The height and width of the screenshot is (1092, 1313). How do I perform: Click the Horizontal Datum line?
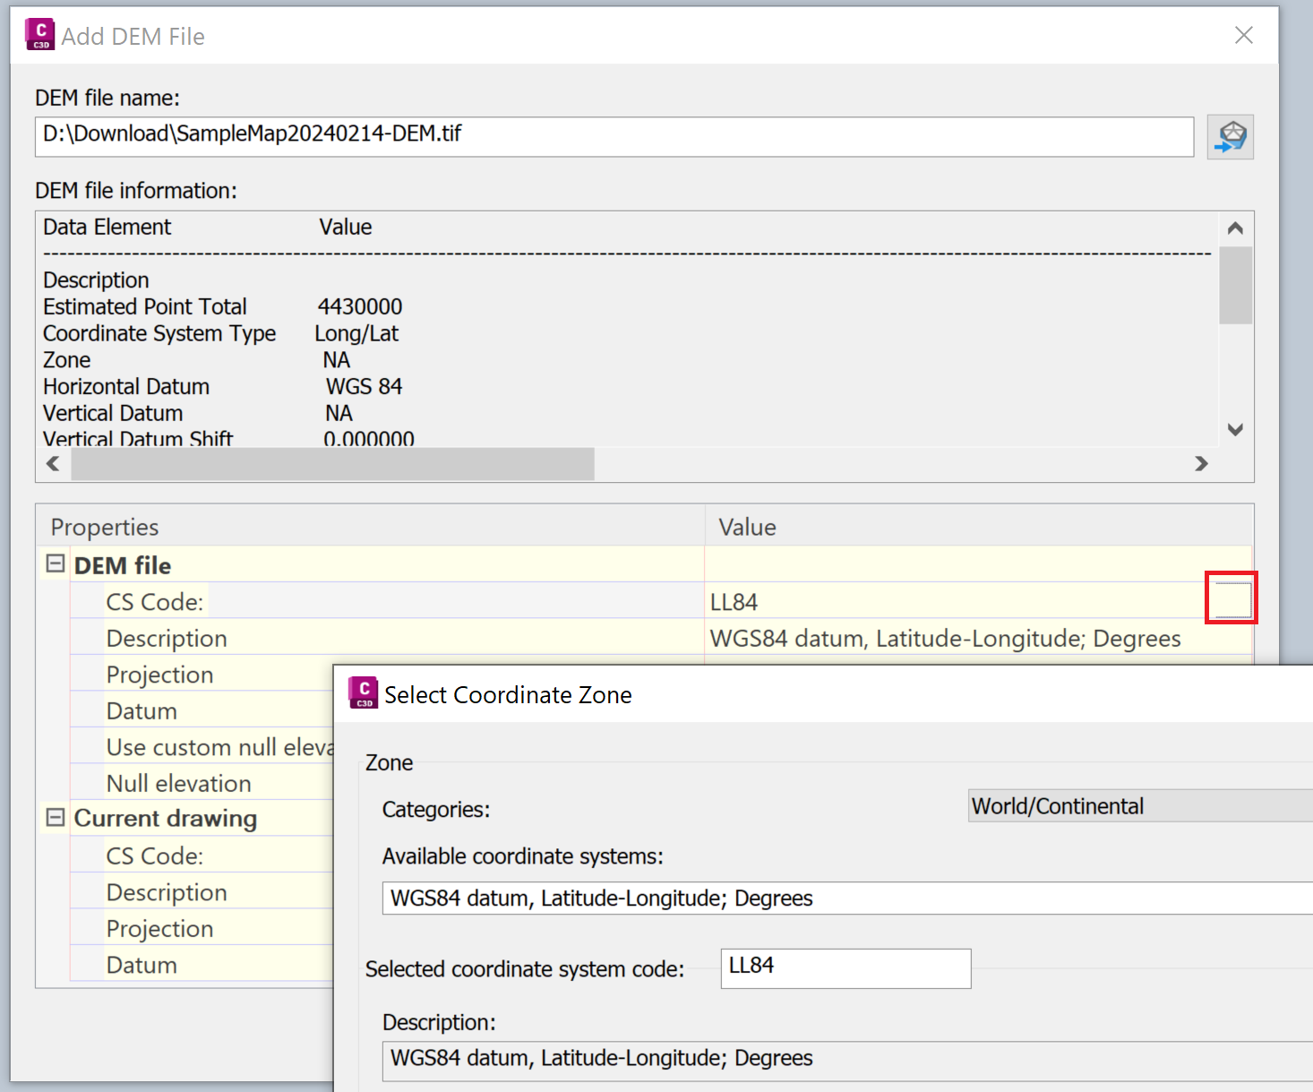pyautogui.click(x=223, y=386)
